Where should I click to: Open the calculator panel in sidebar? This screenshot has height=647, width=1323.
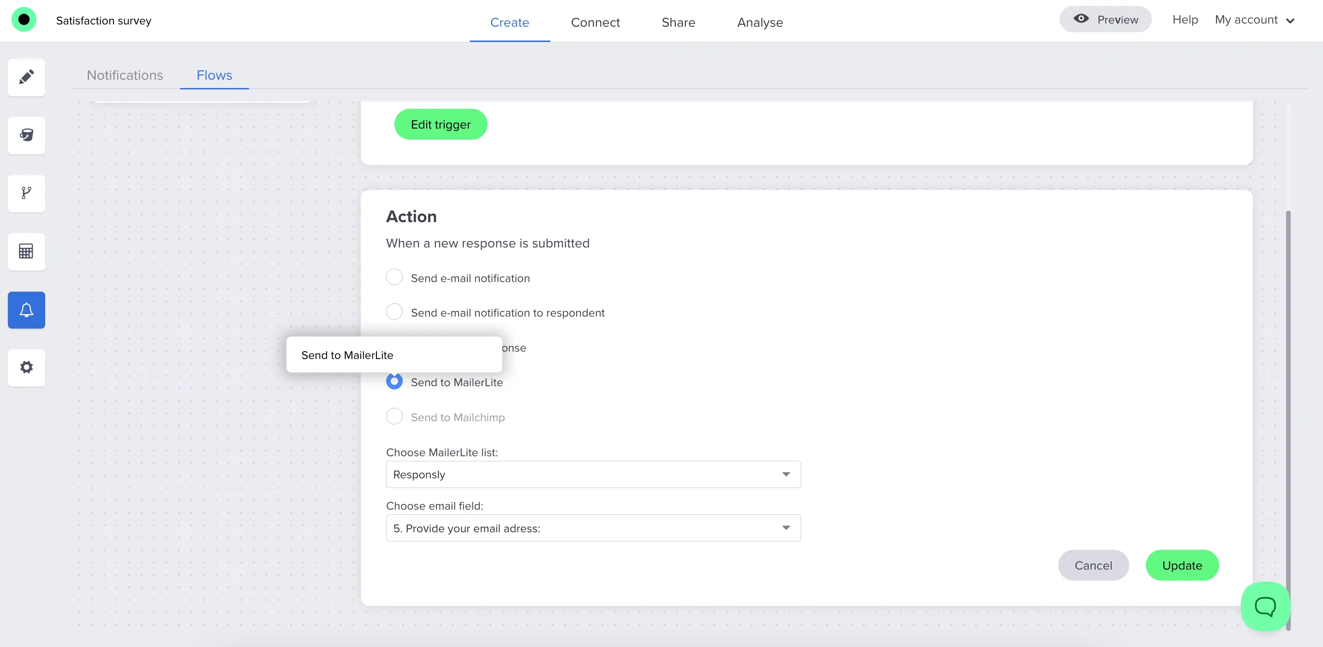(x=26, y=252)
